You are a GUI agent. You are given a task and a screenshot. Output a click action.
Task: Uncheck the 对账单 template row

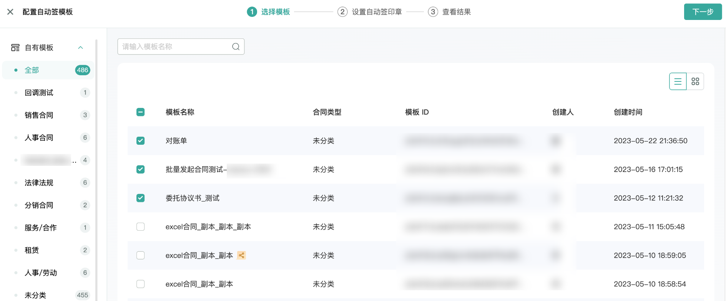(x=141, y=141)
